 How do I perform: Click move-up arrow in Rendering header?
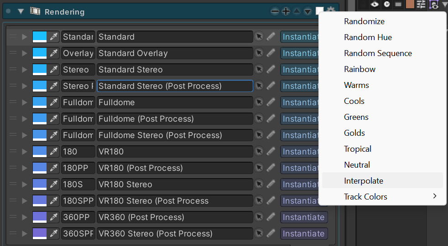(x=297, y=11)
